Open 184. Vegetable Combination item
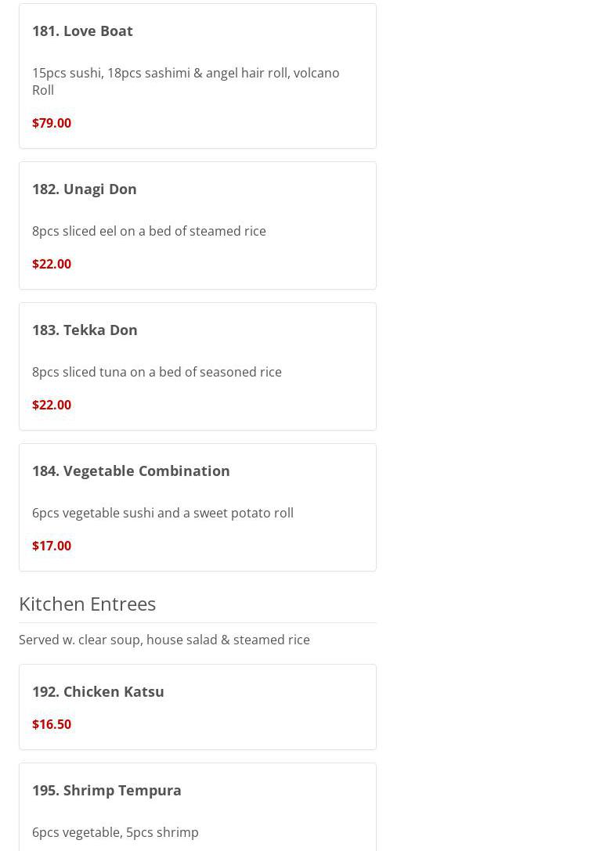Image resolution: width=603 pixels, height=851 pixels. (131, 471)
